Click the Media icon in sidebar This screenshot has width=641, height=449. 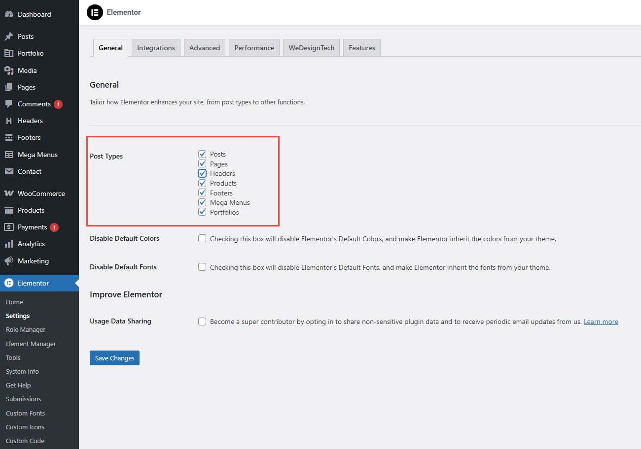[x=9, y=70]
